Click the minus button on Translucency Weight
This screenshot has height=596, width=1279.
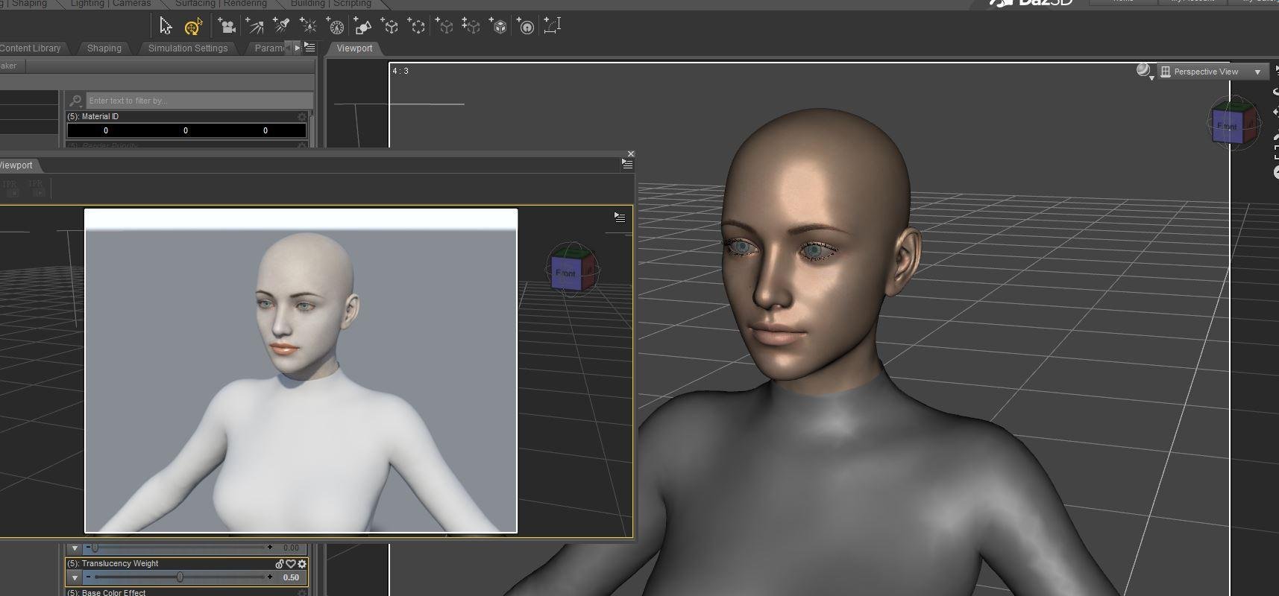[88, 577]
